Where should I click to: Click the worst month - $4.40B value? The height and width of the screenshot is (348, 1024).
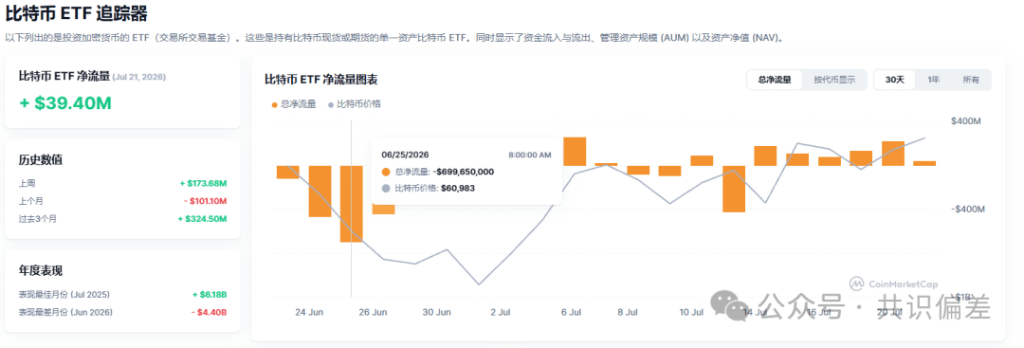(x=209, y=312)
